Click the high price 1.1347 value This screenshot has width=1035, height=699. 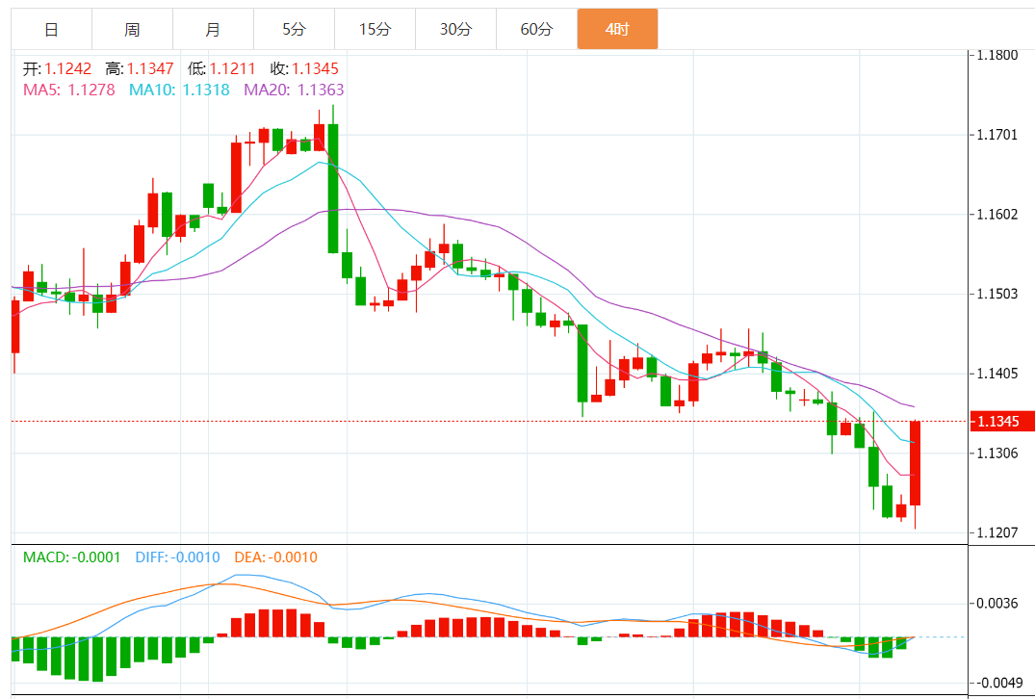(150, 68)
